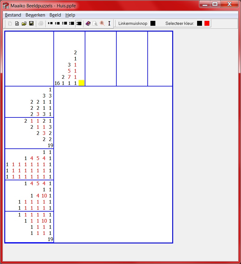Viewport: 241px width, 264px height.
Task: Click the topmost column clue 2
Action: (x=75, y=52)
